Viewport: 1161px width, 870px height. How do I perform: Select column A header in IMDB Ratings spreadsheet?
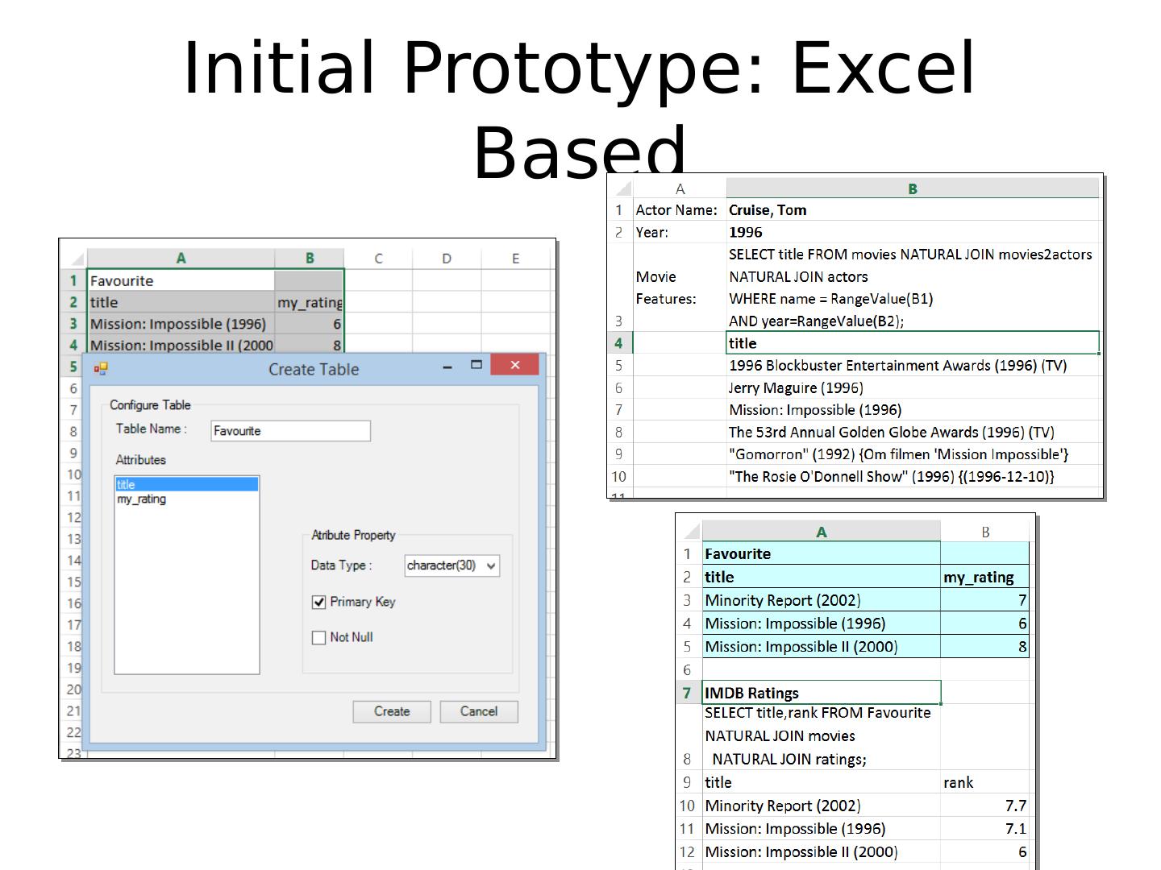pos(822,532)
